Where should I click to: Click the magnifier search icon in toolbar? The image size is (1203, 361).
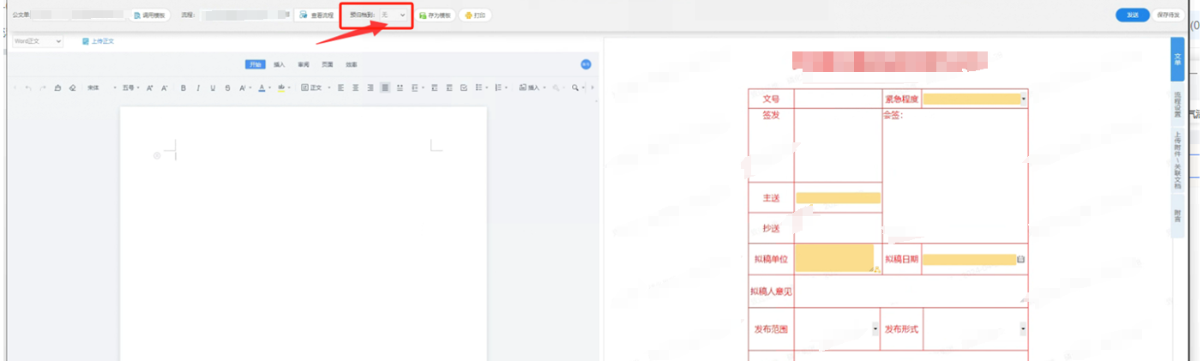(x=576, y=87)
